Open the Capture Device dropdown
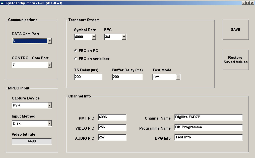This screenshot has height=158, width=255. (50, 105)
